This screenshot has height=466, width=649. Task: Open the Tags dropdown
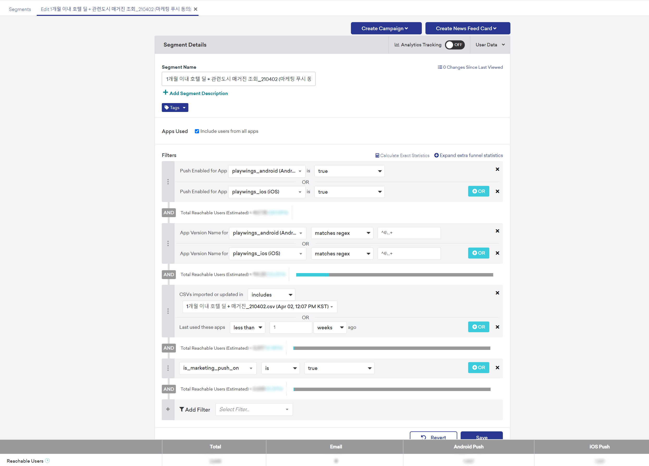coord(175,108)
